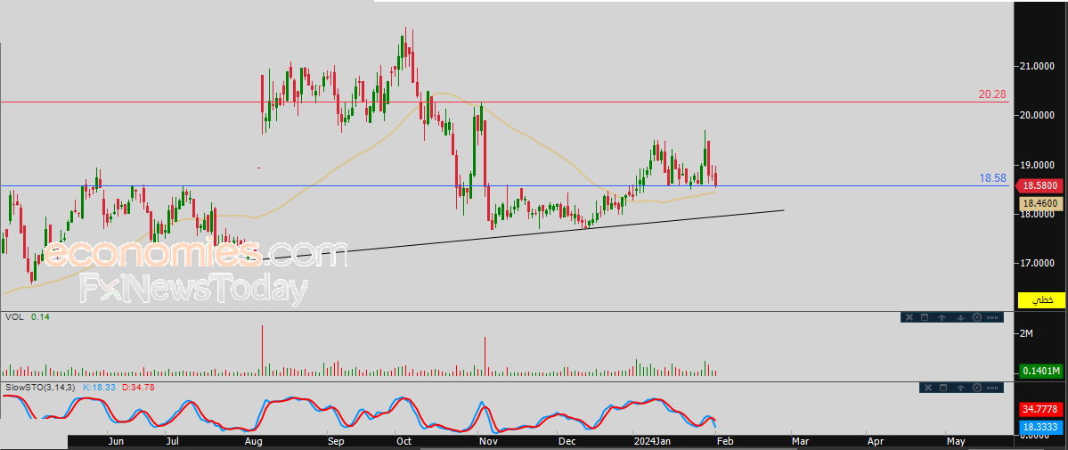The height and width of the screenshot is (450, 1068).
Task: Click the Oct label on time axis
Action: pos(404,441)
